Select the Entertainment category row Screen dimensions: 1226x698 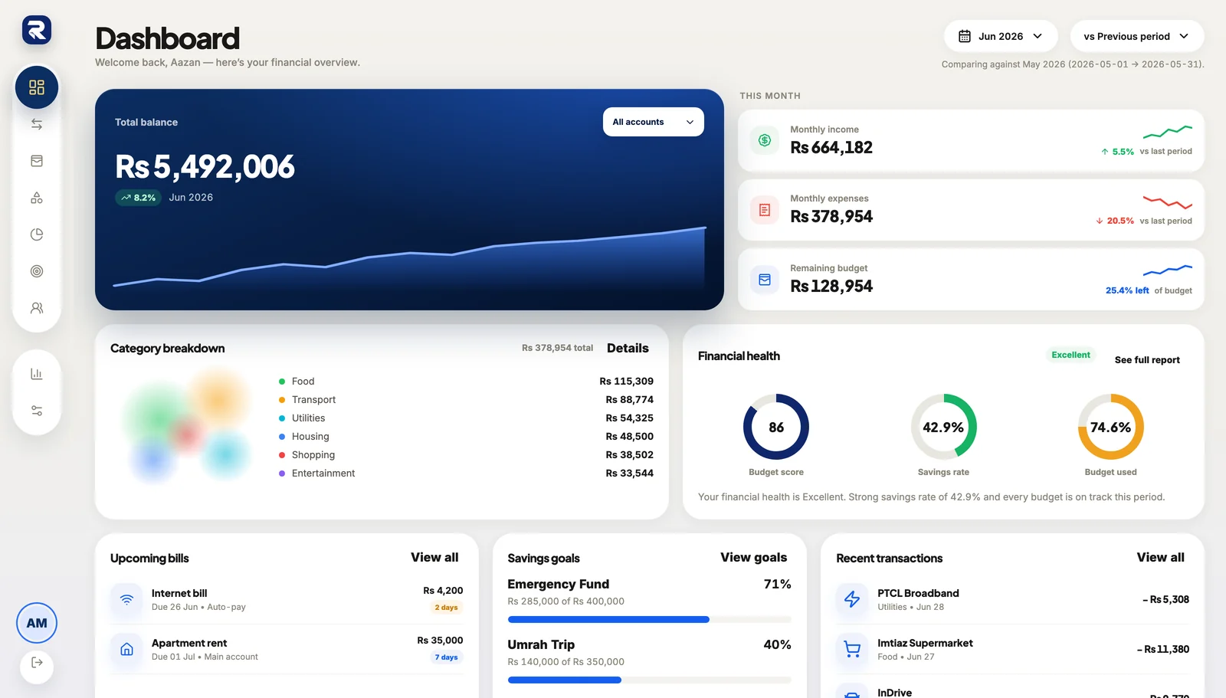pos(466,473)
